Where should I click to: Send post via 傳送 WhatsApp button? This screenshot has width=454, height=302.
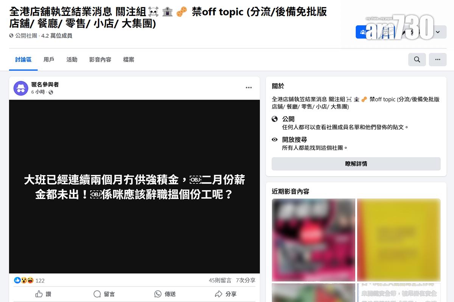coord(165,294)
